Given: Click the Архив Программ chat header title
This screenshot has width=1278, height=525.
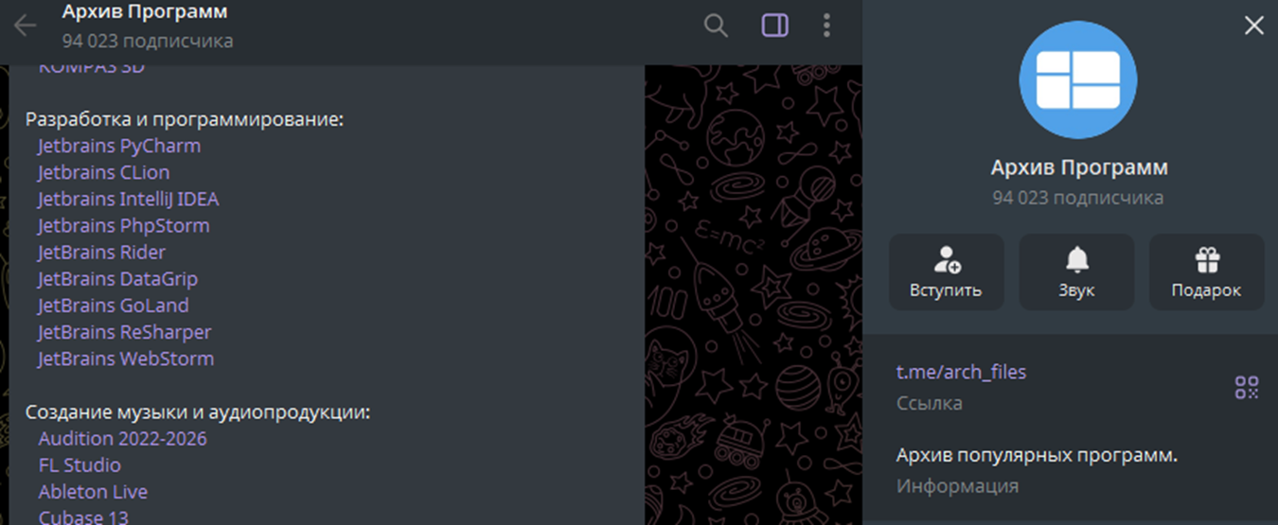Looking at the screenshot, I should [145, 12].
